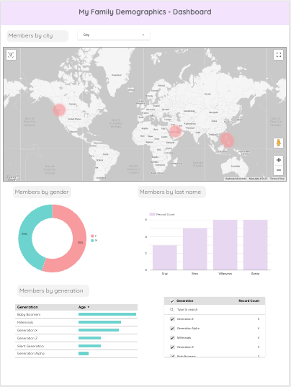
Task: Click the Members by city label
Action: [30, 36]
